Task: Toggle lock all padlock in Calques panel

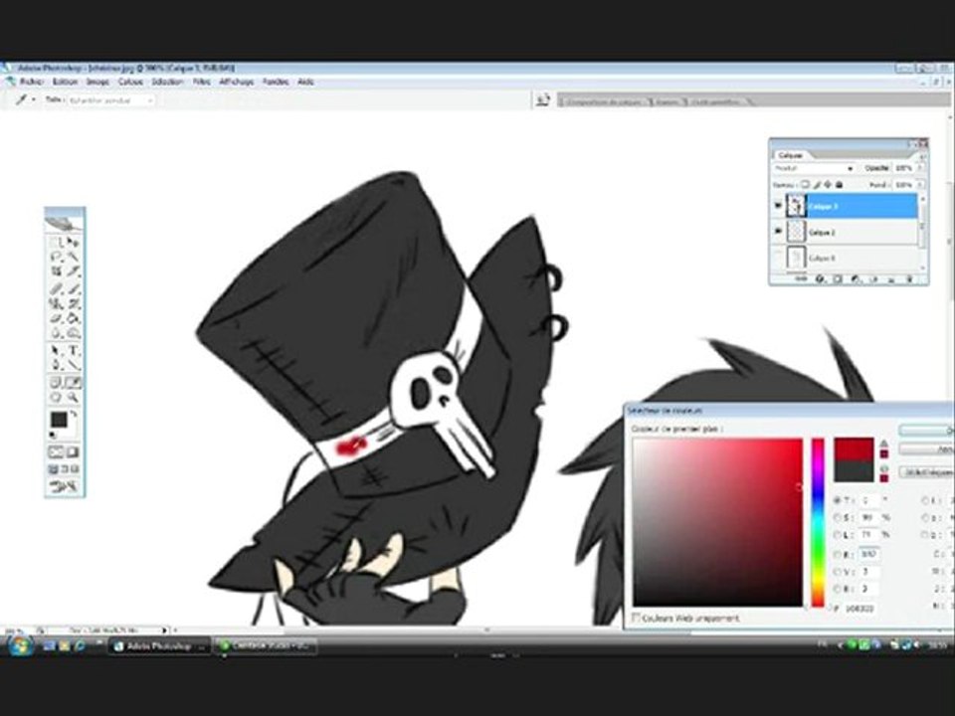Action: click(x=840, y=185)
